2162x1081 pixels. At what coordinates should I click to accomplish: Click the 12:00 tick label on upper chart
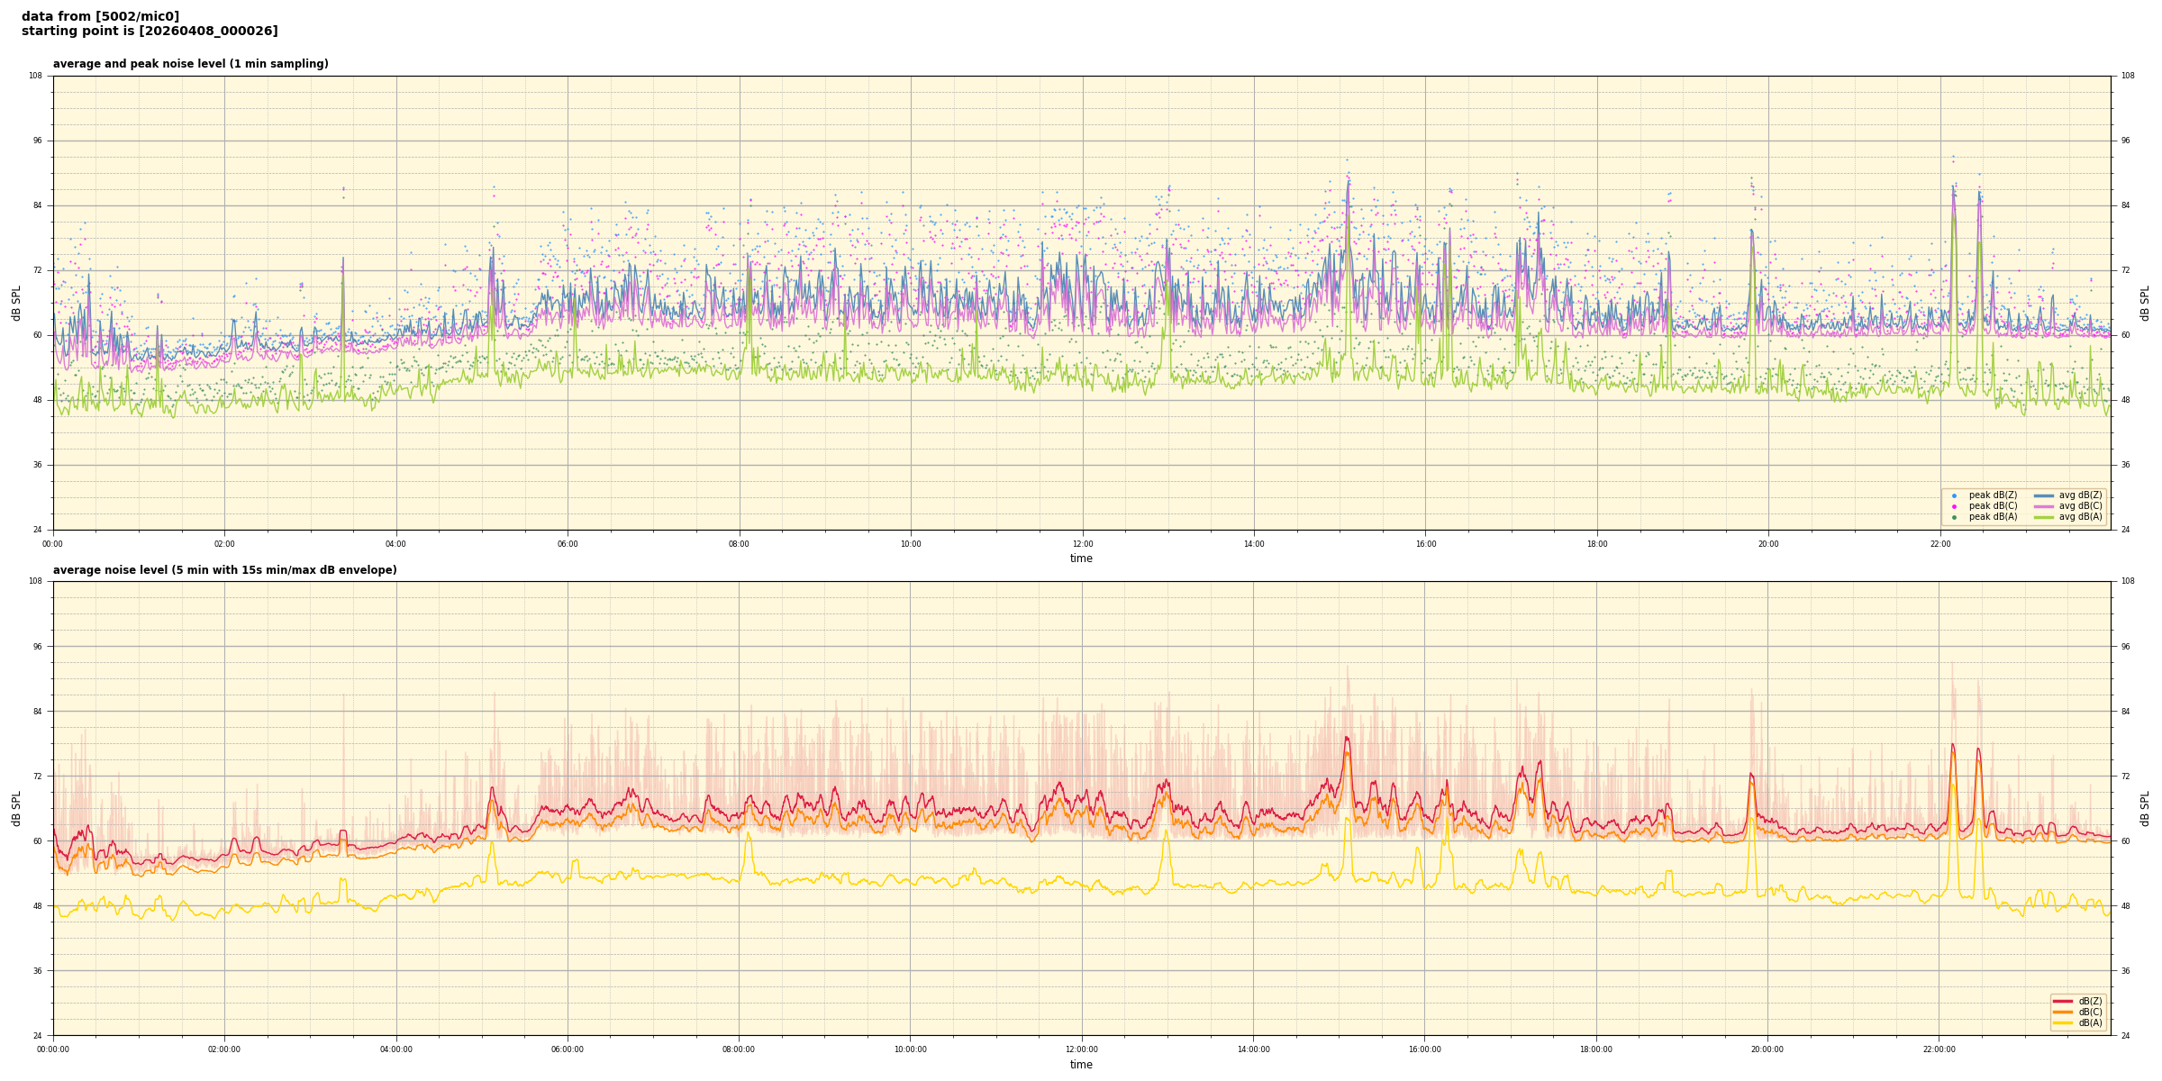point(1082,544)
